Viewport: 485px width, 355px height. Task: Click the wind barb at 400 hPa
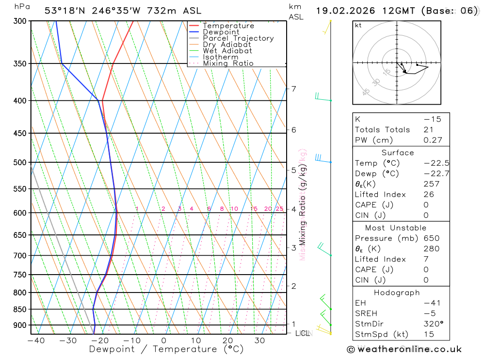[323, 97]
